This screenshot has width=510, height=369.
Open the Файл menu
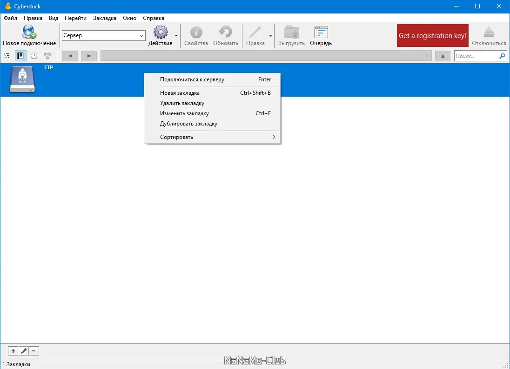coord(10,18)
